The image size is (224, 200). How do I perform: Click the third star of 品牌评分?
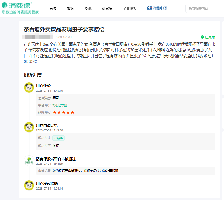64,112
